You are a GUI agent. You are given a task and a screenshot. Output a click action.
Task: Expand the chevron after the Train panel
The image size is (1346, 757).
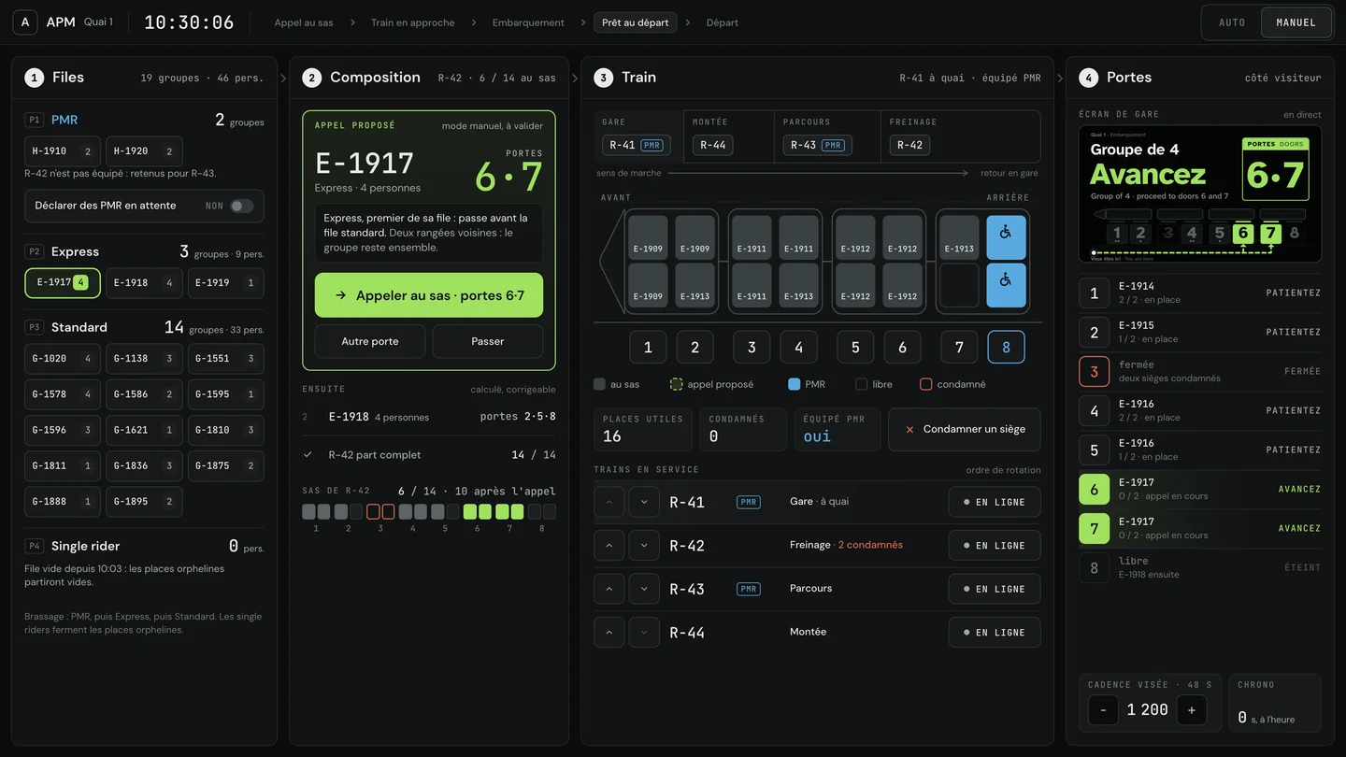click(1060, 79)
